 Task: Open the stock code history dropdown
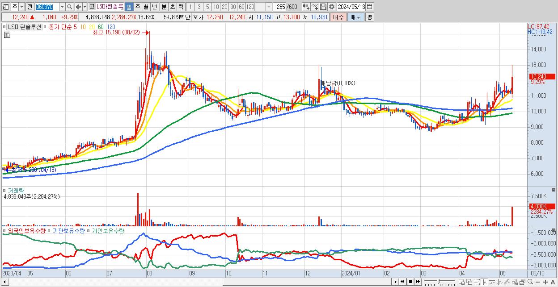point(62,7)
